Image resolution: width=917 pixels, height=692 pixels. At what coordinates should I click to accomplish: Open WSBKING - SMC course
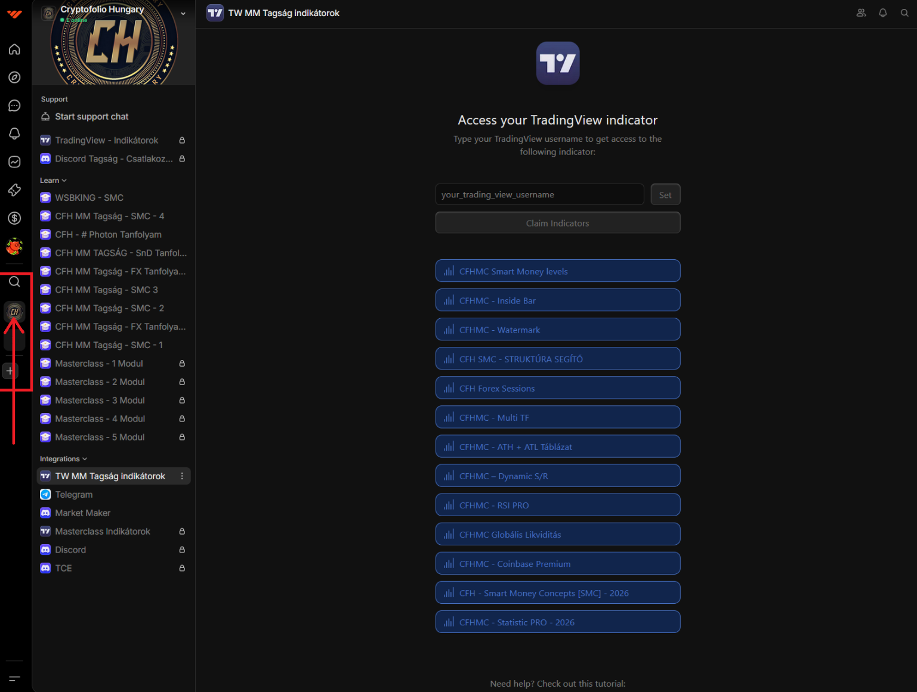coord(89,198)
